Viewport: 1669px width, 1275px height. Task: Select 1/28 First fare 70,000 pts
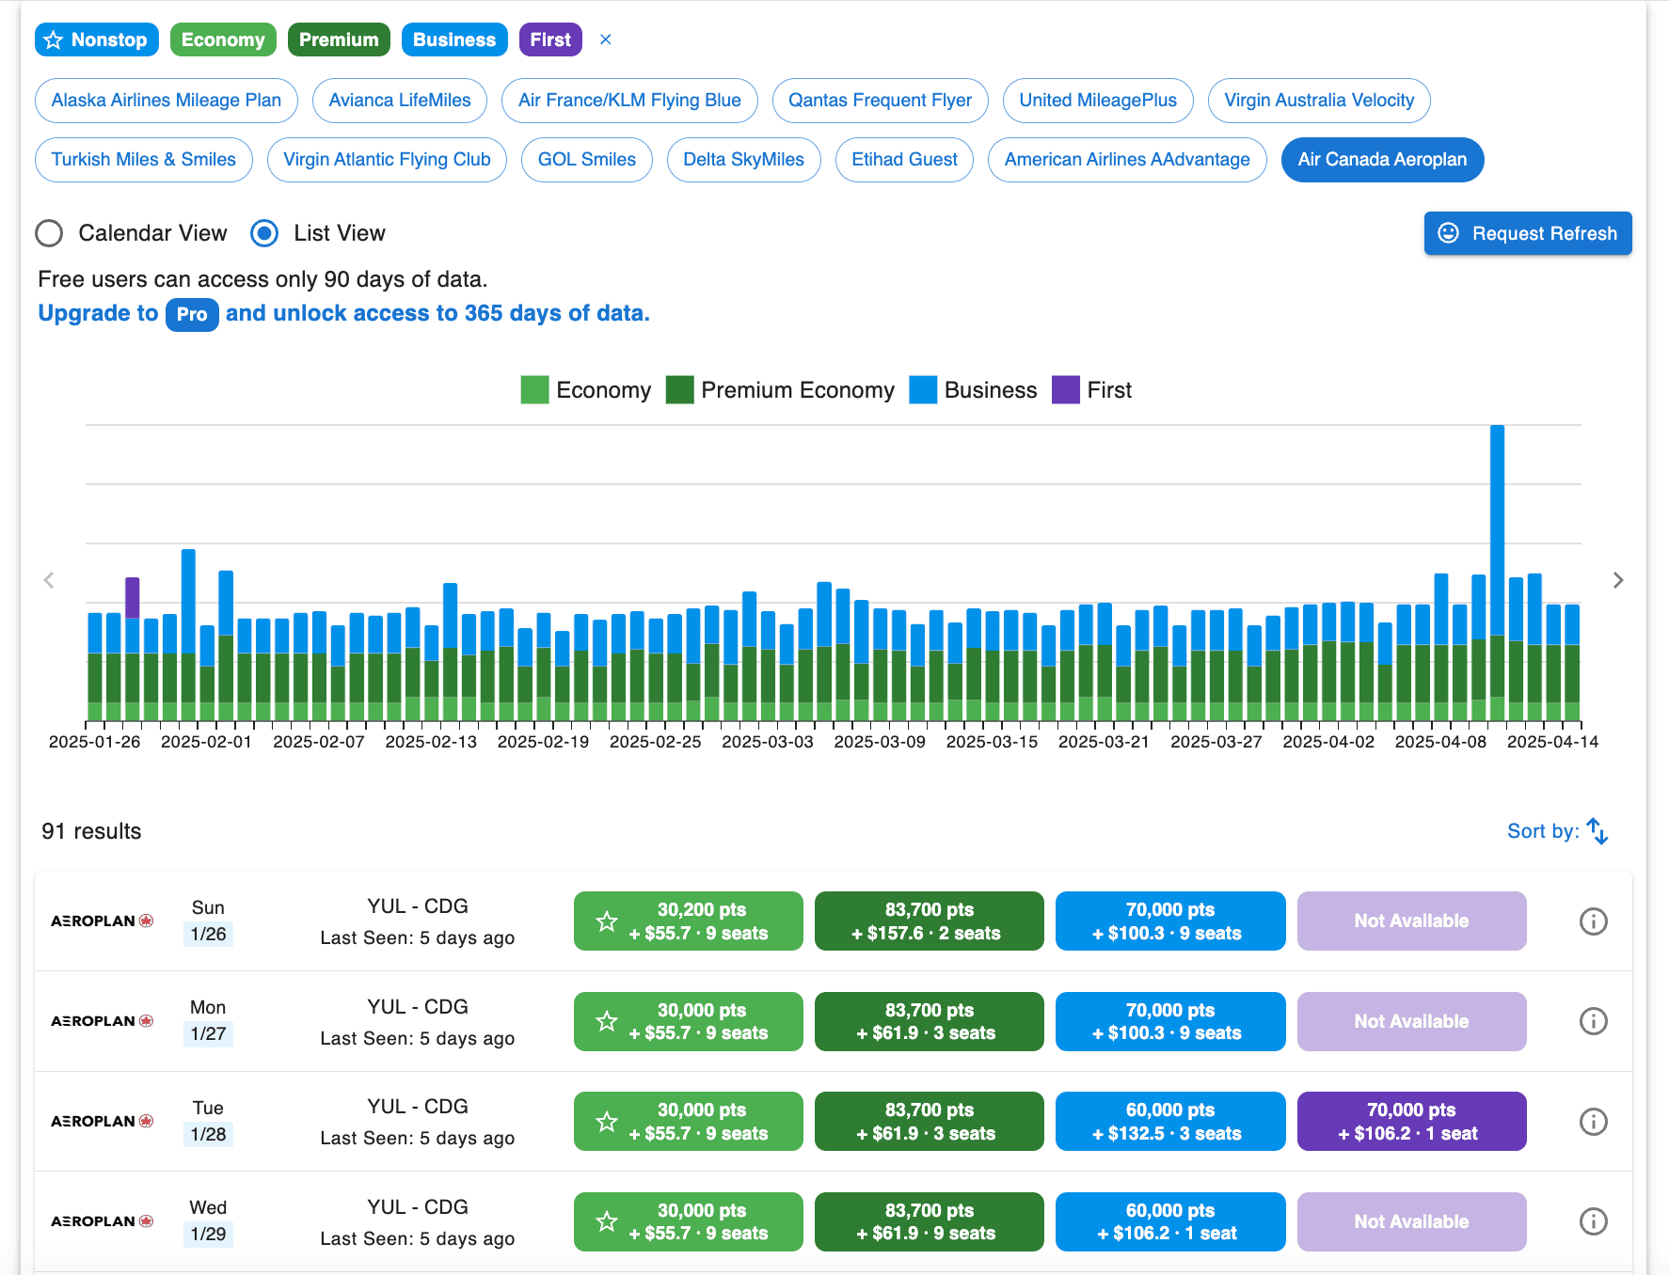[x=1411, y=1122]
